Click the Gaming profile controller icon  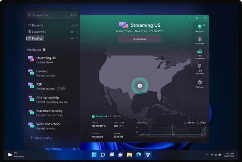[31, 72]
